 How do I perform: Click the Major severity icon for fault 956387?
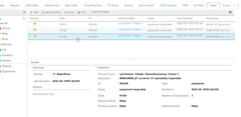(x=35, y=24)
